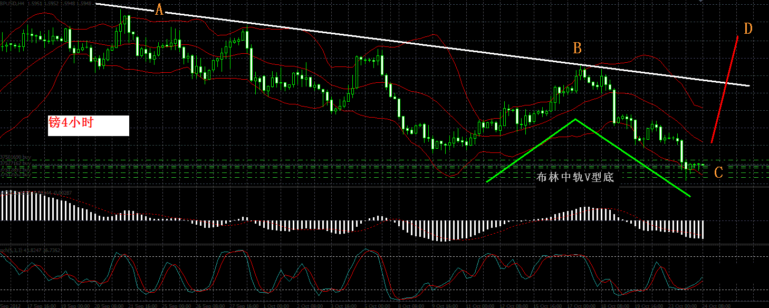The height and width of the screenshot is (308, 769).
Task: Click the red projected line toward D
Action: click(724, 89)
